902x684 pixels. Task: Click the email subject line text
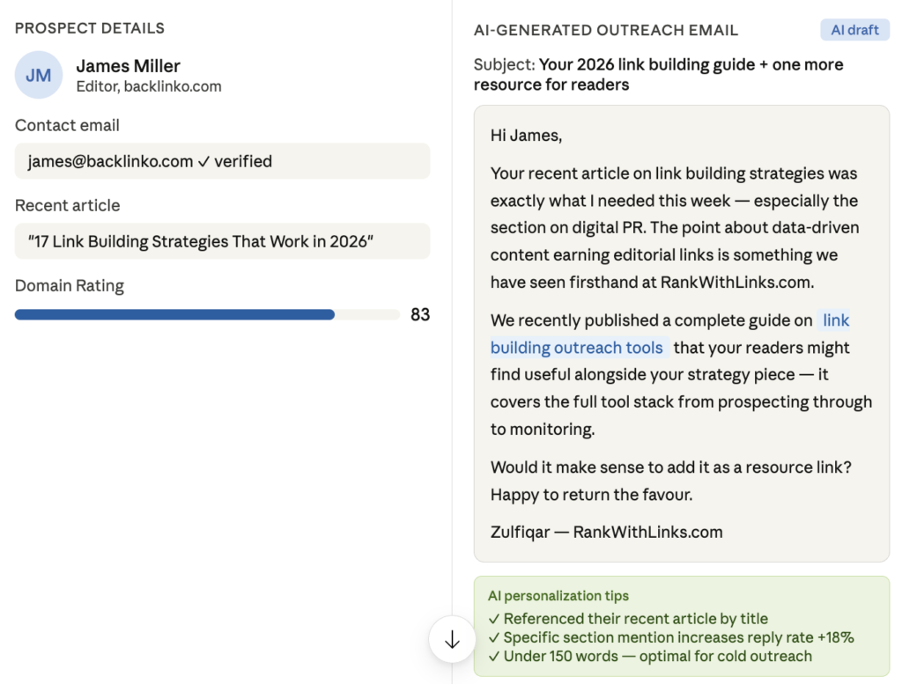(659, 74)
